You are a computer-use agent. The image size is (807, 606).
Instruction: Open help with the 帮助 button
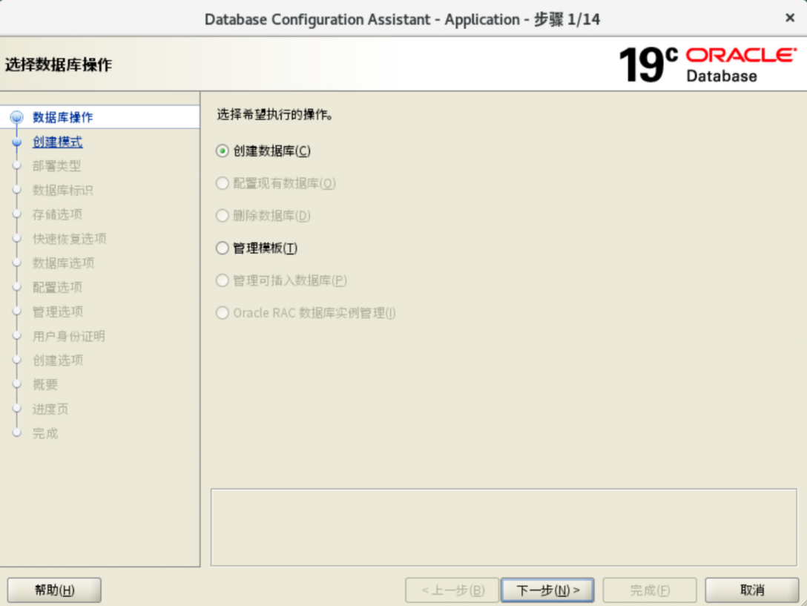54,590
